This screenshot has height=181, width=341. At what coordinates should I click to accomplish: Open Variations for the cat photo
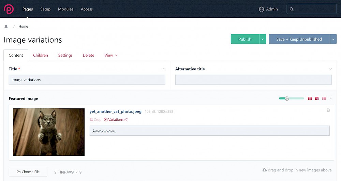pyautogui.click(x=116, y=120)
